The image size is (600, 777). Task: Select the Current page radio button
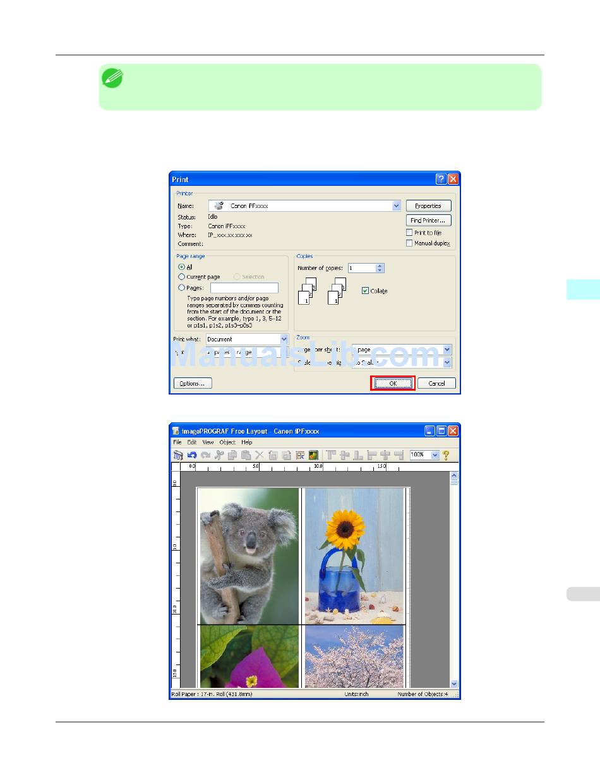[x=182, y=277]
